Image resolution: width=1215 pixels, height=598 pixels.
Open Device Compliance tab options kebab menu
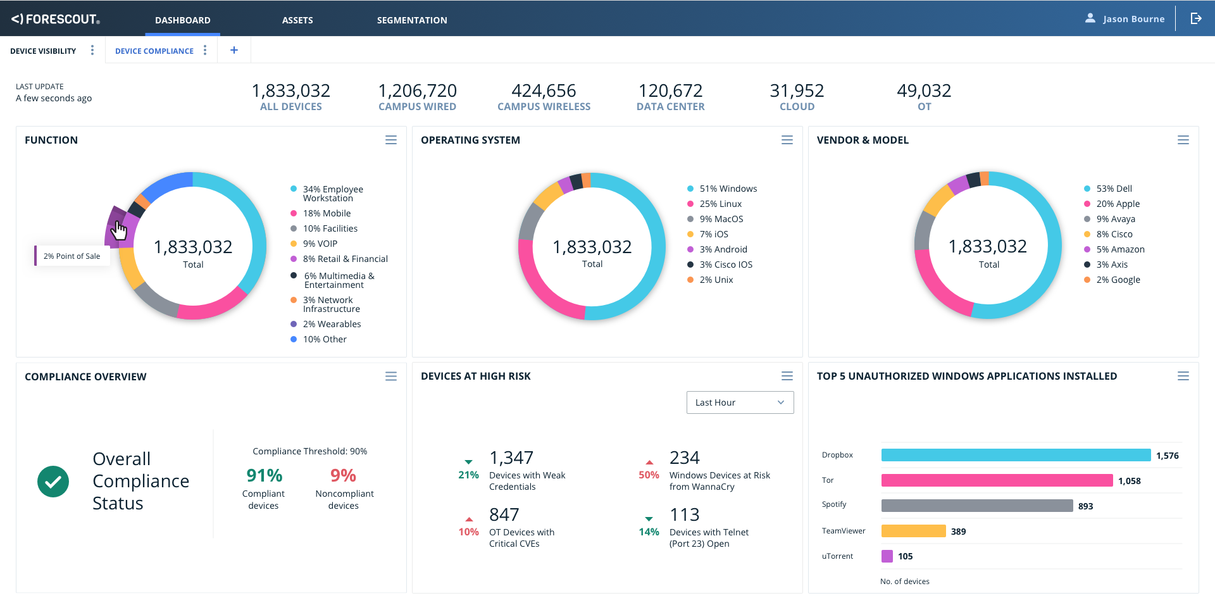[x=205, y=51]
